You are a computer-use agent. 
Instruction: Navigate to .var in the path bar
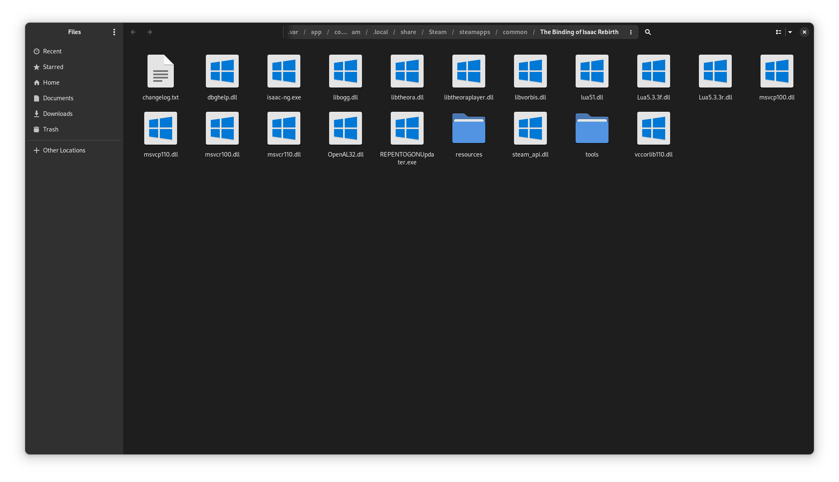pos(293,32)
